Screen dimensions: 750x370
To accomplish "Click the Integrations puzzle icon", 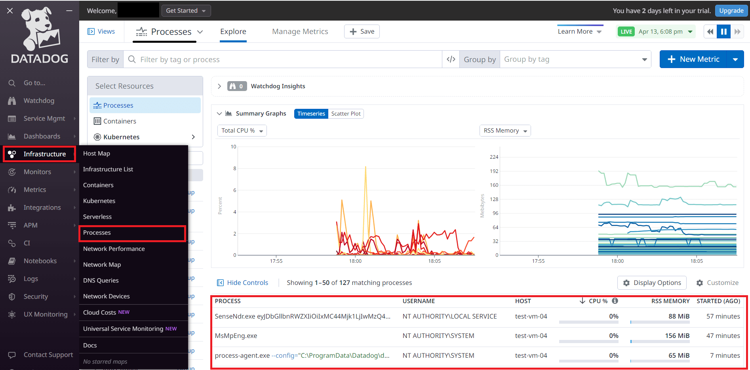I will pyautogui.click(x=12, y=207).
